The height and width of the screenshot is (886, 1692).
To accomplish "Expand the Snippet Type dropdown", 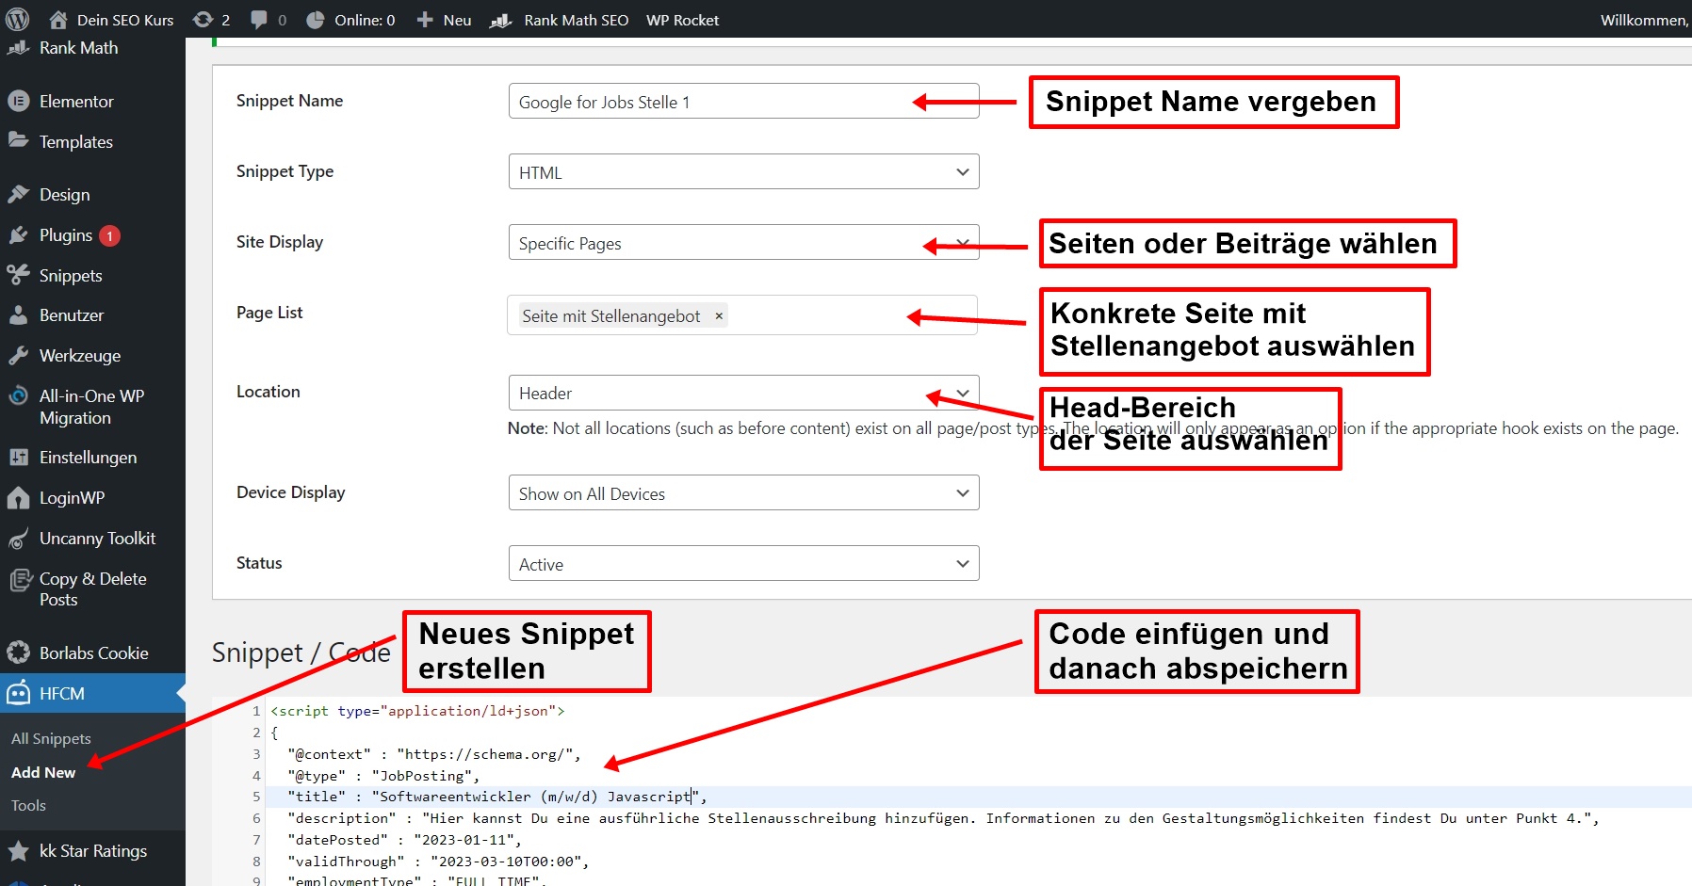I will [743, 172].
